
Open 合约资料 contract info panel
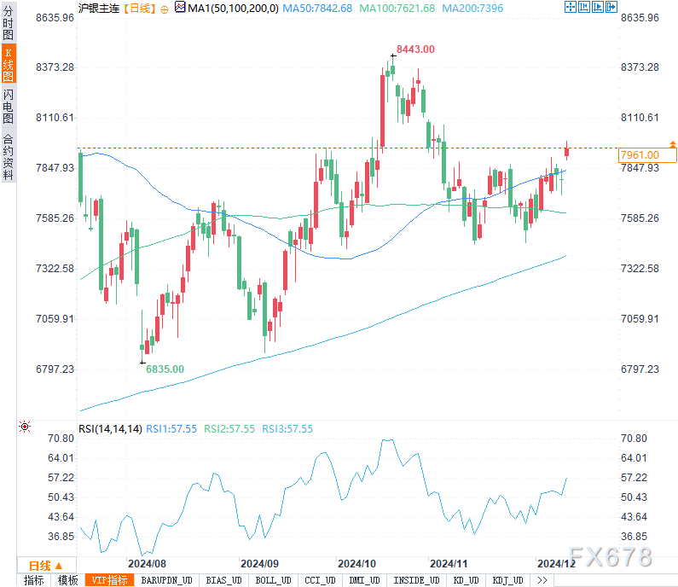click(9, 157)
